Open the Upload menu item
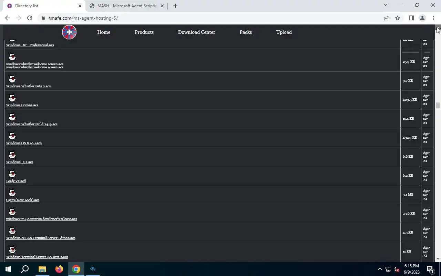The height and width of the screenshot is (276, 441). tap(284, 32)
